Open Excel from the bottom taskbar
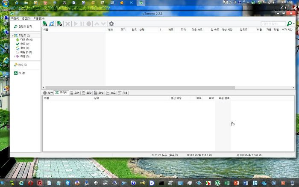The height and width of the screenshot is (187, 299). click(227, 183)
